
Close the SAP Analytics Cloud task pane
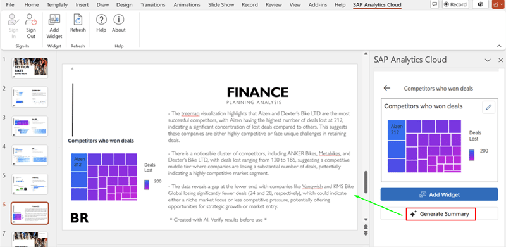coord(500,60)
